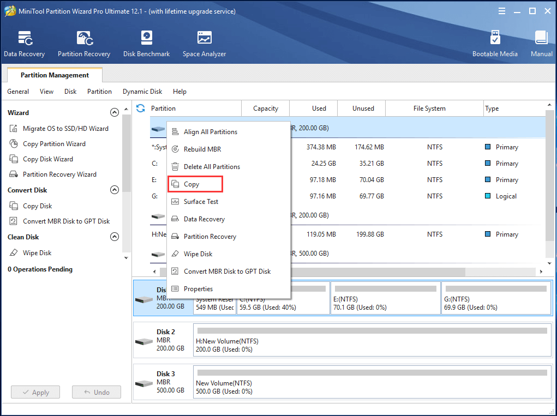Click the Convert MBR Disk to GPT Disk sidebar icon
Screen dimensions: 557x416
pyautogui.click(x=14, y=221)
